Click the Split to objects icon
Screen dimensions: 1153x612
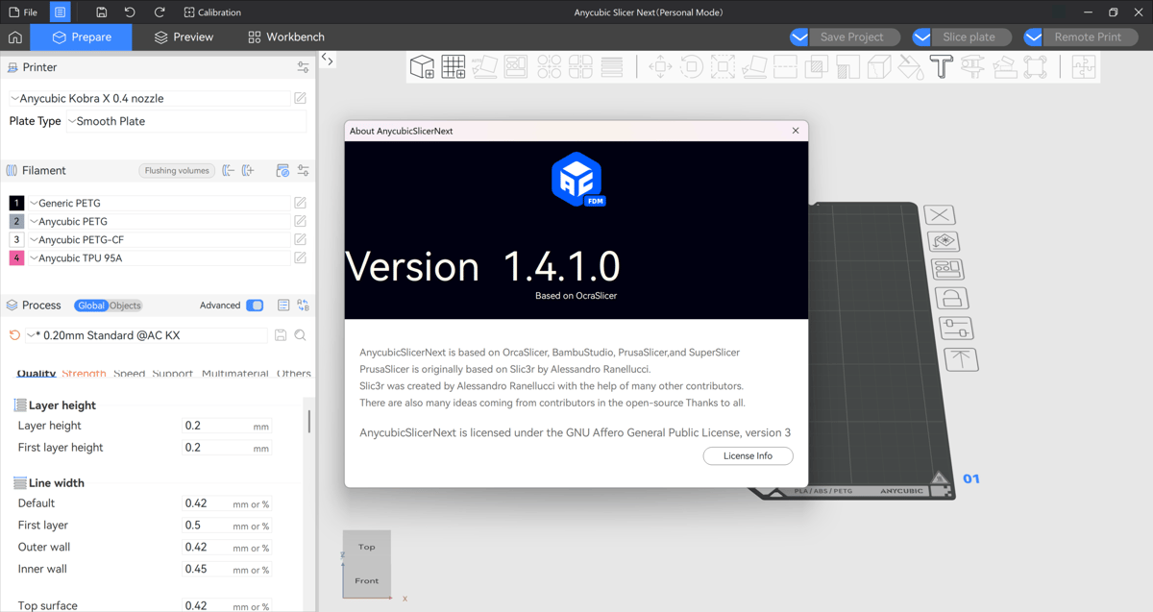pos(550,66)
